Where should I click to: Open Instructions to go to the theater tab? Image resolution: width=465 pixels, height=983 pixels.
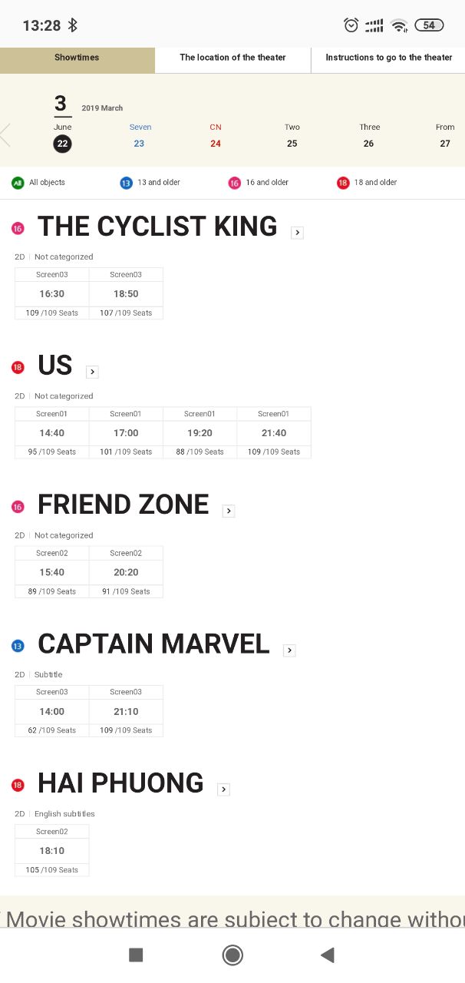388,58
